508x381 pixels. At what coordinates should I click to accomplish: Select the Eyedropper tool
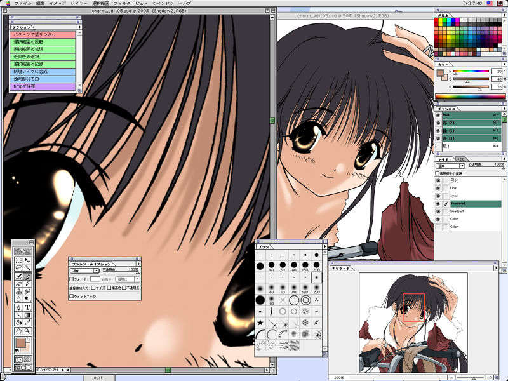(28, 322)
